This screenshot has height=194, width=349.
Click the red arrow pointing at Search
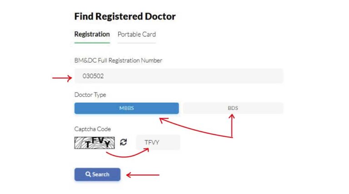pyautogui.click(x=143, y=174)
